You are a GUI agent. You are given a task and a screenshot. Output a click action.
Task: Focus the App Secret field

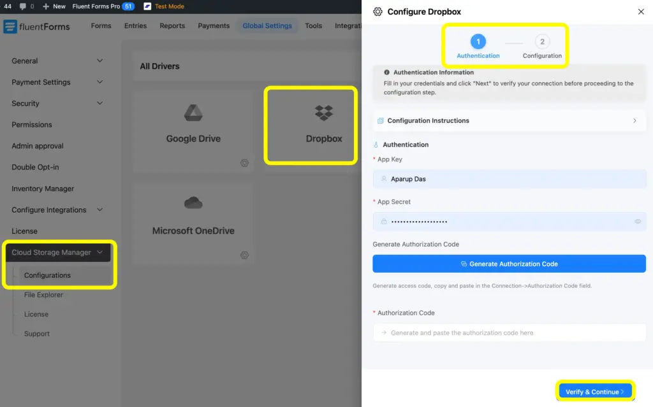510,222
